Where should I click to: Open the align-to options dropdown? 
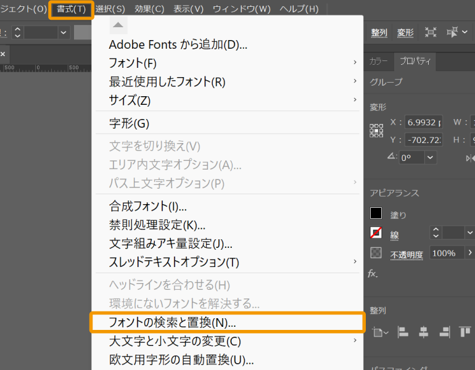click(x=380, y=333)
